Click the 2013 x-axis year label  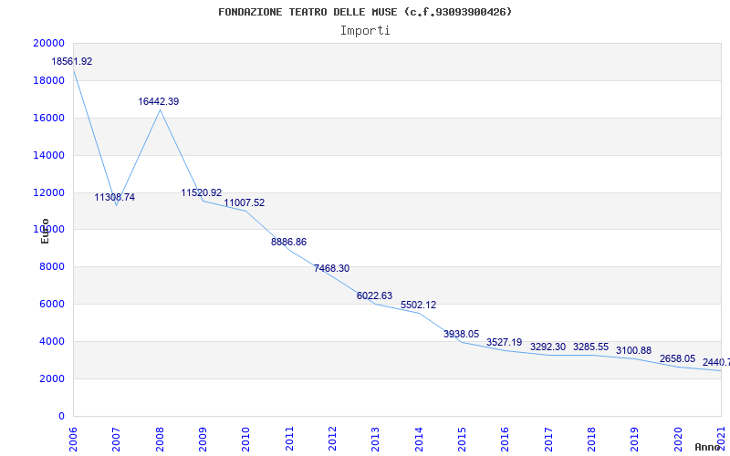click(x=376, y=440)
